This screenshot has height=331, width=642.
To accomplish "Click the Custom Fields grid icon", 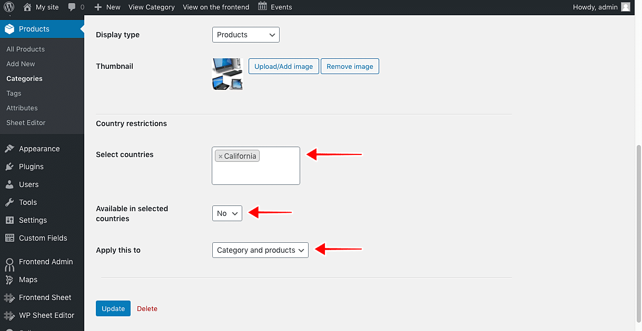I will (x=9, y=238).
